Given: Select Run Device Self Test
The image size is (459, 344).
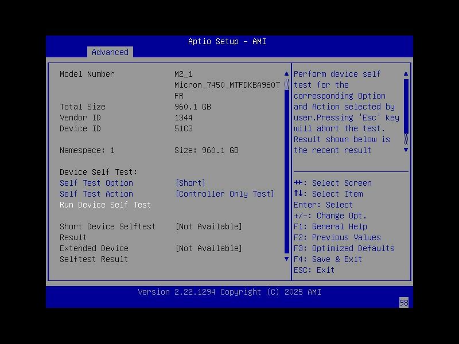Looking at the screenshot, I should click(105, 205).
